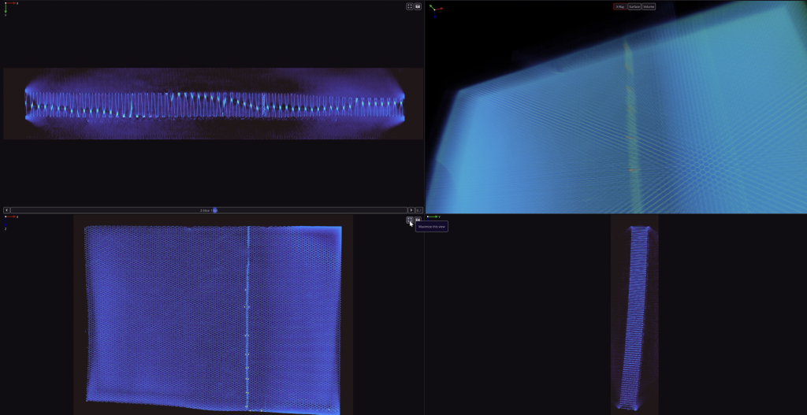Click the narrow side slice in bottom-right view
The height and width of the screenshot is (415, 807).
tap(634, 315)
